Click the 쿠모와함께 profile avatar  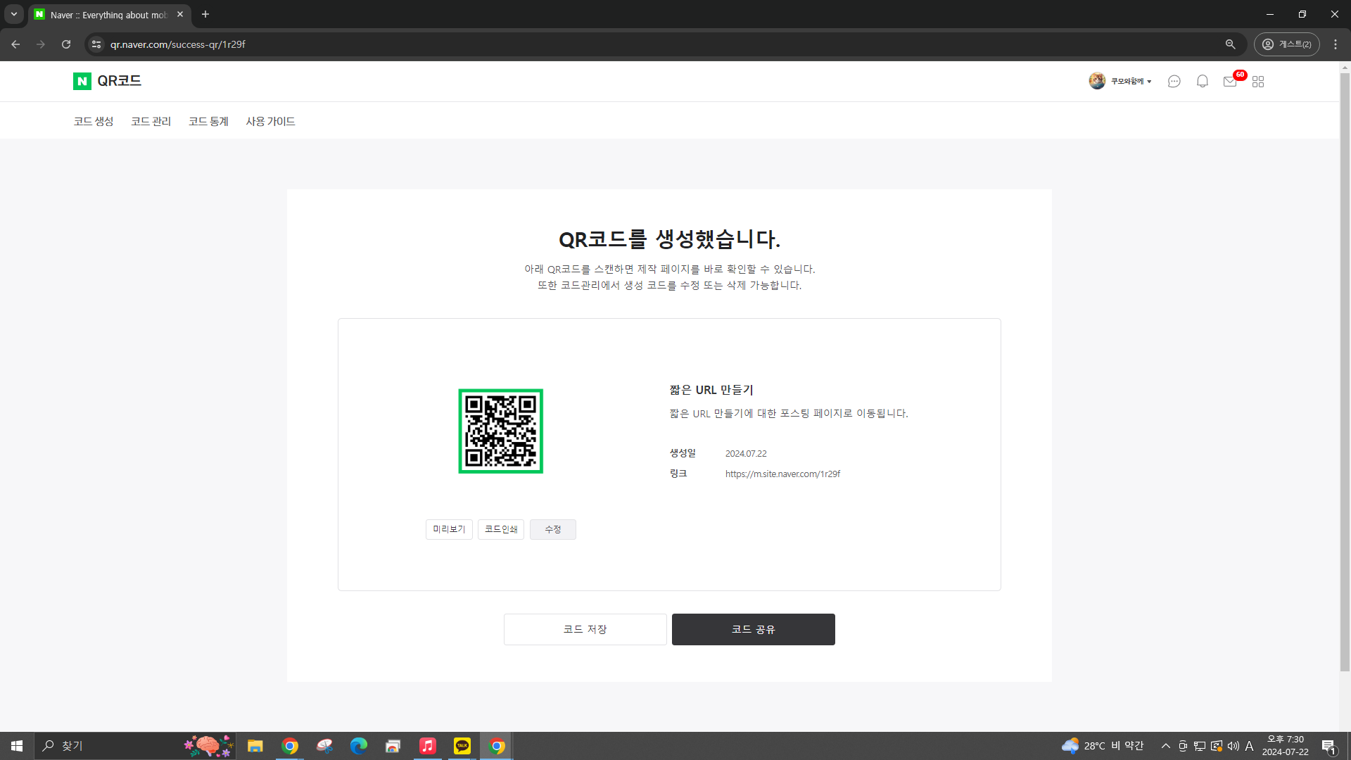point(1097,80)
